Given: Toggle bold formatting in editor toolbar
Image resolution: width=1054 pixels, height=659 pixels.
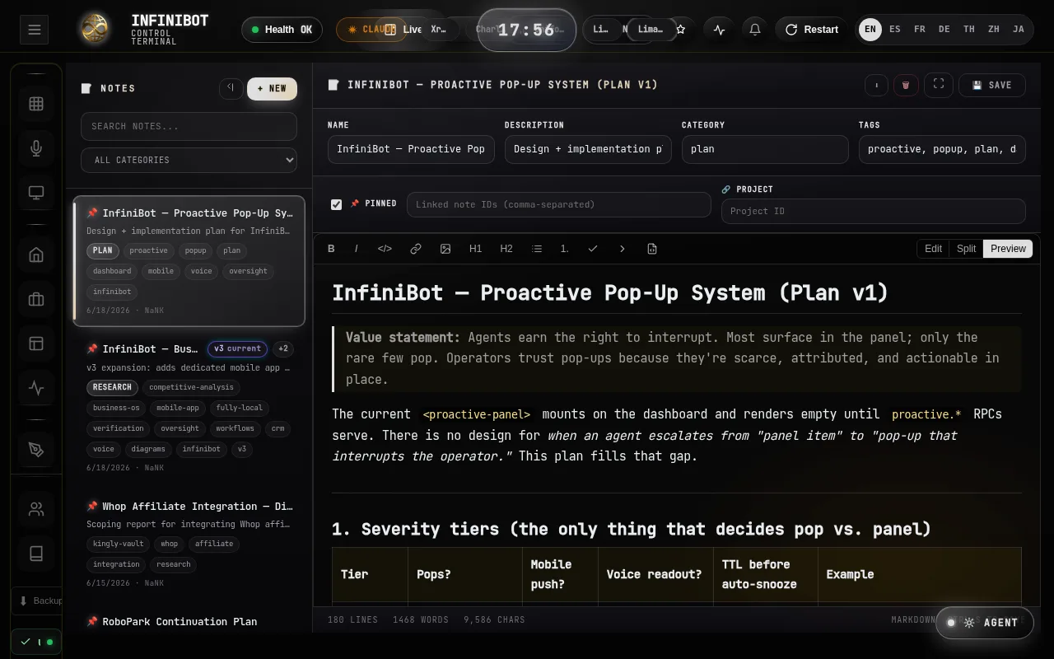Looking at the screenshot, I should pyautogui.click(x=331, y=249).
